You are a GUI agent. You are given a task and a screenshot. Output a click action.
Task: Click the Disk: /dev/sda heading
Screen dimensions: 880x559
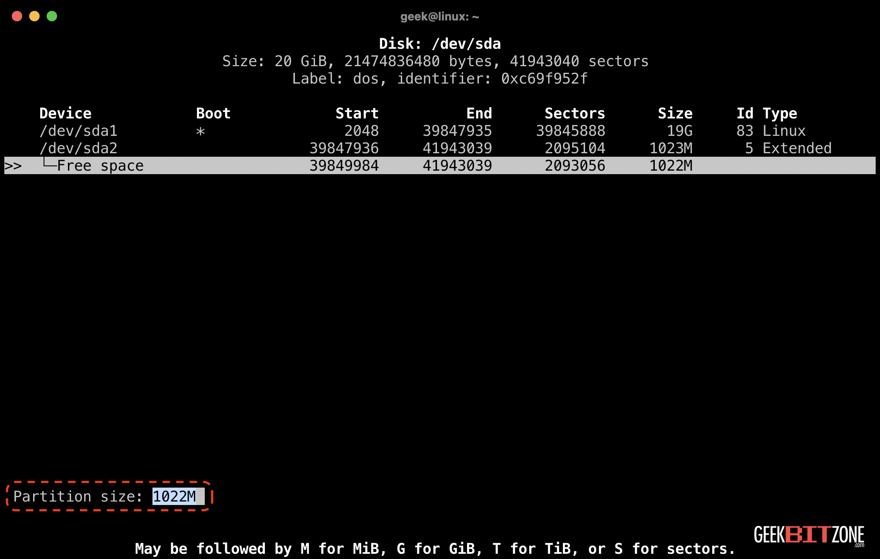[440, 44]
